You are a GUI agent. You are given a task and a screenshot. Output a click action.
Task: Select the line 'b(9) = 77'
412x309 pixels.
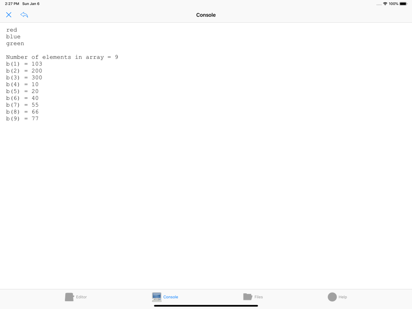click(x=22, y=119)
